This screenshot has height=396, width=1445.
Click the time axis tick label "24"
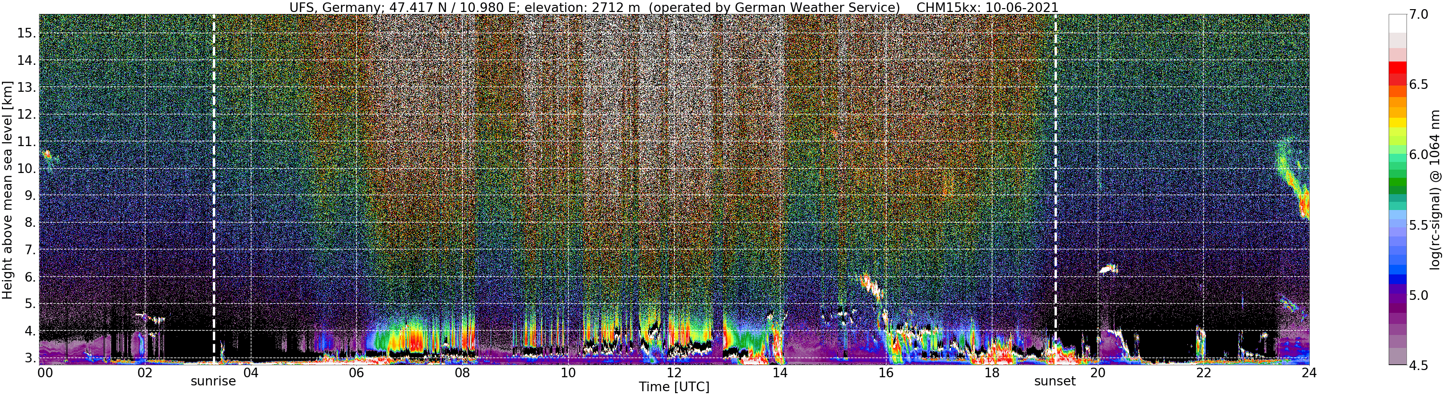[1309, 373]
